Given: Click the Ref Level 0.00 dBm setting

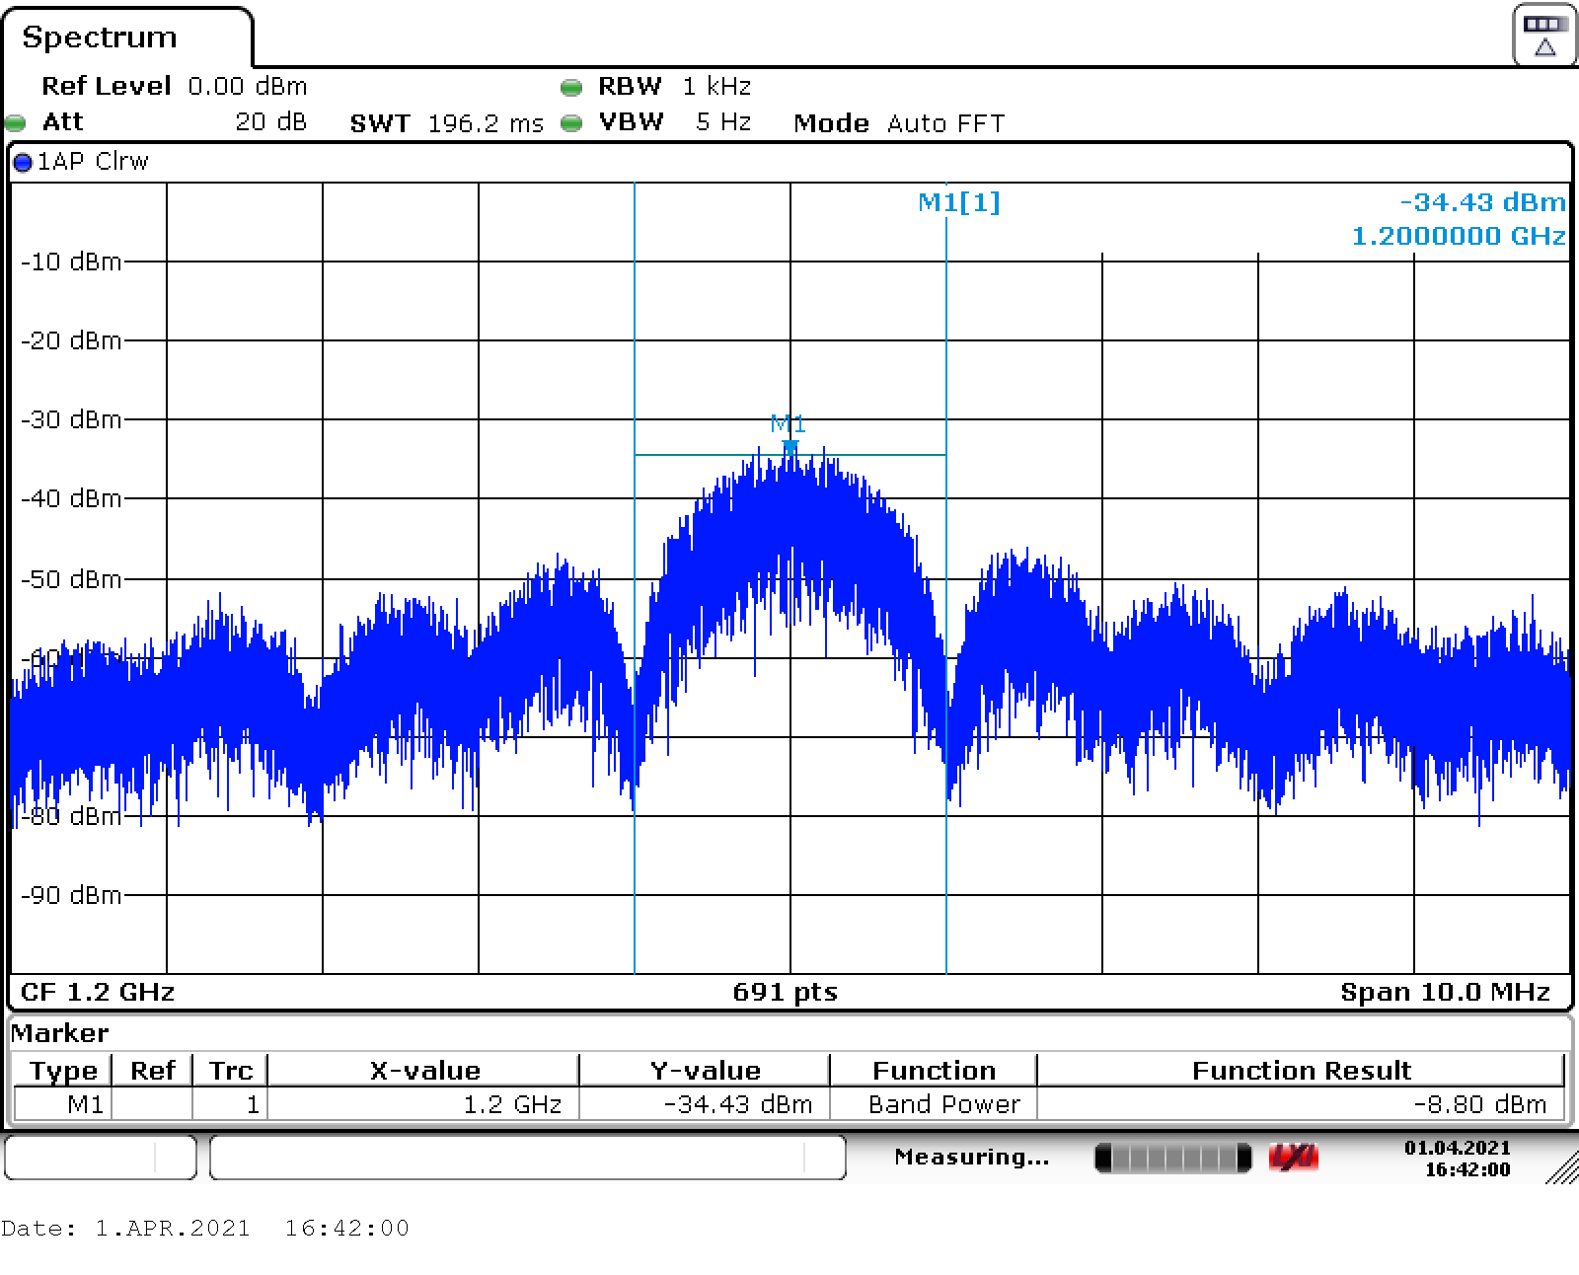Looking at the screenshot, I should (174, 87).
